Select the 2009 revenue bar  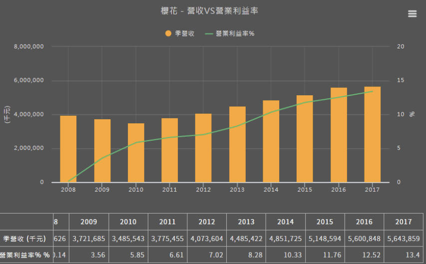coord(102,151)
